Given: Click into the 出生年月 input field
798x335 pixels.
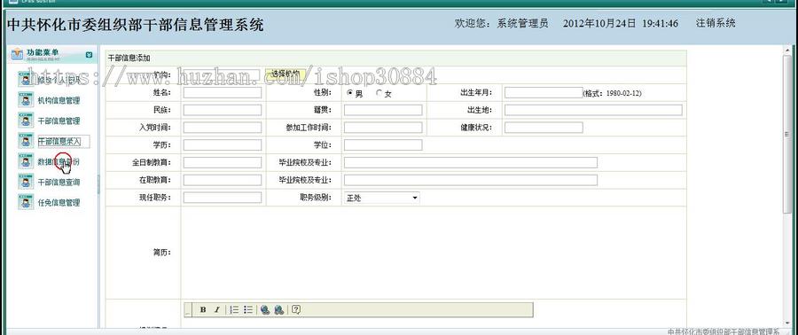Looking at the screenshot, I should coord(544,92).
